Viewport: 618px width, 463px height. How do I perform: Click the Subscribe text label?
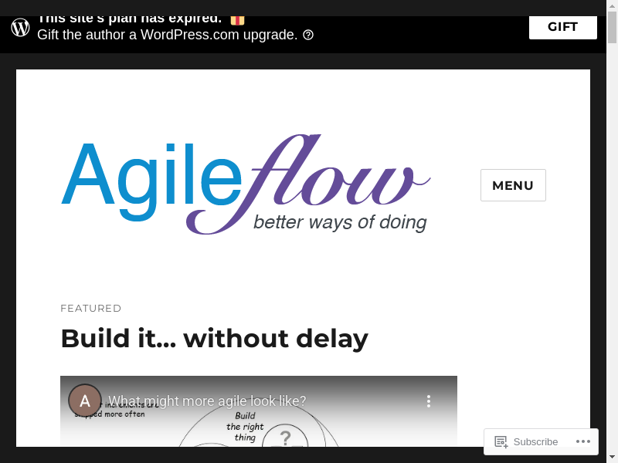tap(535, 442)
